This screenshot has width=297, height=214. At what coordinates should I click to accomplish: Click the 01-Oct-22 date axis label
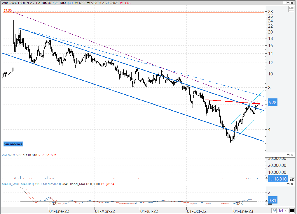coord(197,211)
